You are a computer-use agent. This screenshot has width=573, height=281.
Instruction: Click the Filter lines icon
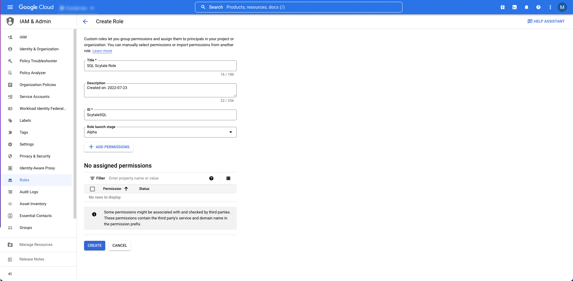pyautogui.click(x=92, y=178)
